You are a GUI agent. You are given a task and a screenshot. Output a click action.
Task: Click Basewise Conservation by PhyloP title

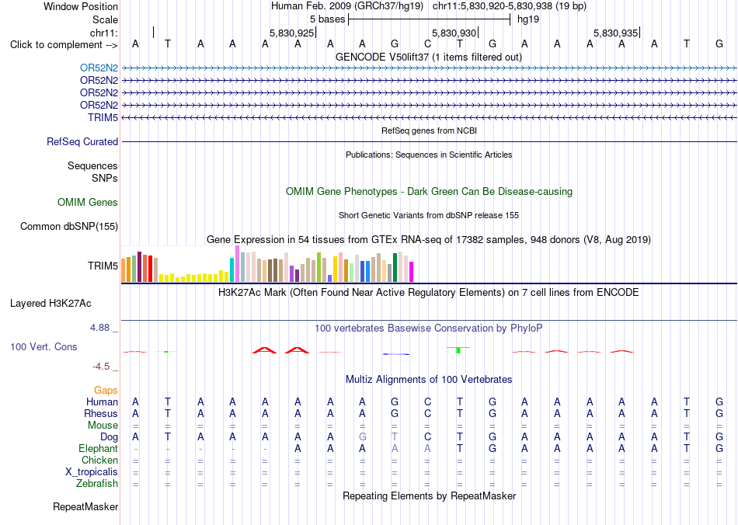[429, 328]
